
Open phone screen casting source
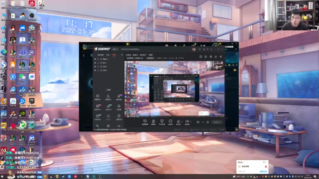point(162,122)
